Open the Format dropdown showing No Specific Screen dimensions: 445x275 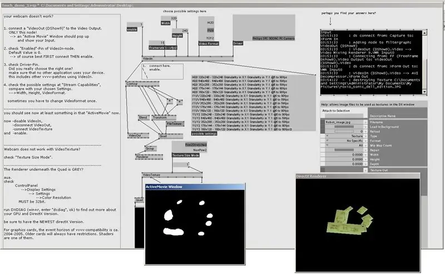pyautogui.click(x=344, y=141)
